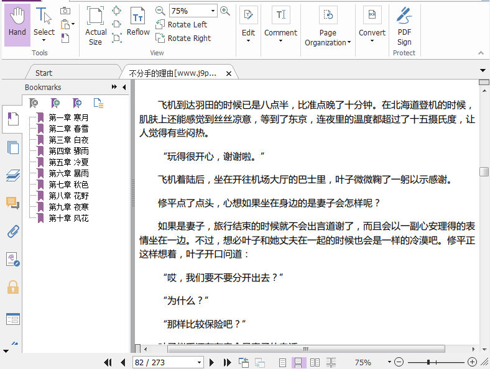This screenshot has width=490, height=369.
Task: Click the ribbon zoom in magnifier
Action: pyautogui.click(x=224, y=11)
